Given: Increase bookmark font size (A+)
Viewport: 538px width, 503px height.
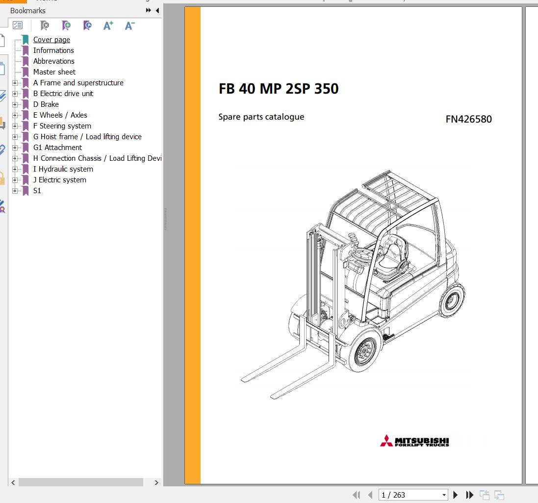Looking at the screenshot, I should click(108, 25).
